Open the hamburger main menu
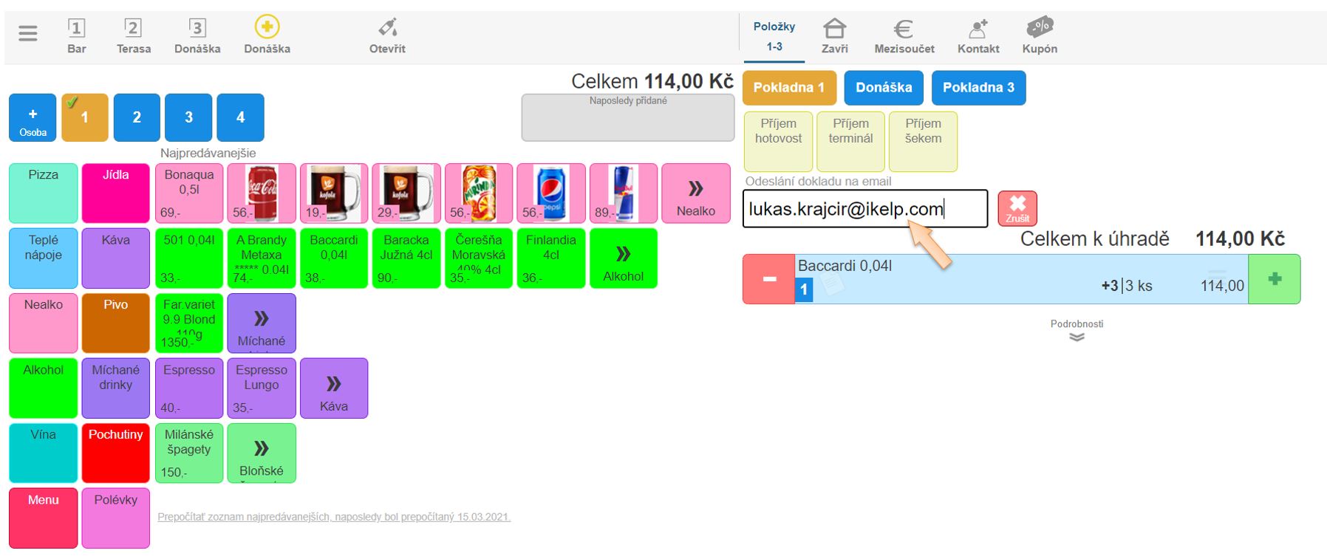Image resolution: width=1327 pixels, height=556 pixels. click(x=28, y=33)
